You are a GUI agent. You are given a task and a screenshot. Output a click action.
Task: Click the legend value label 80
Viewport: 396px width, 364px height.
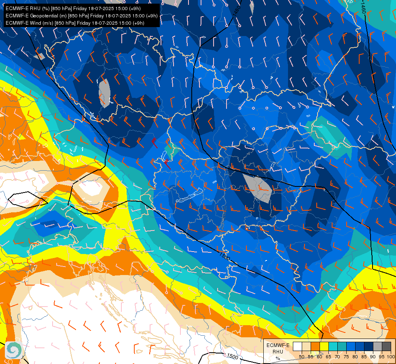click(355, 357)
